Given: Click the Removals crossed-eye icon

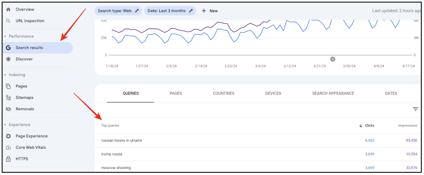Looking at the screenshot, I should pyautogui.click(x=8, y=109).
